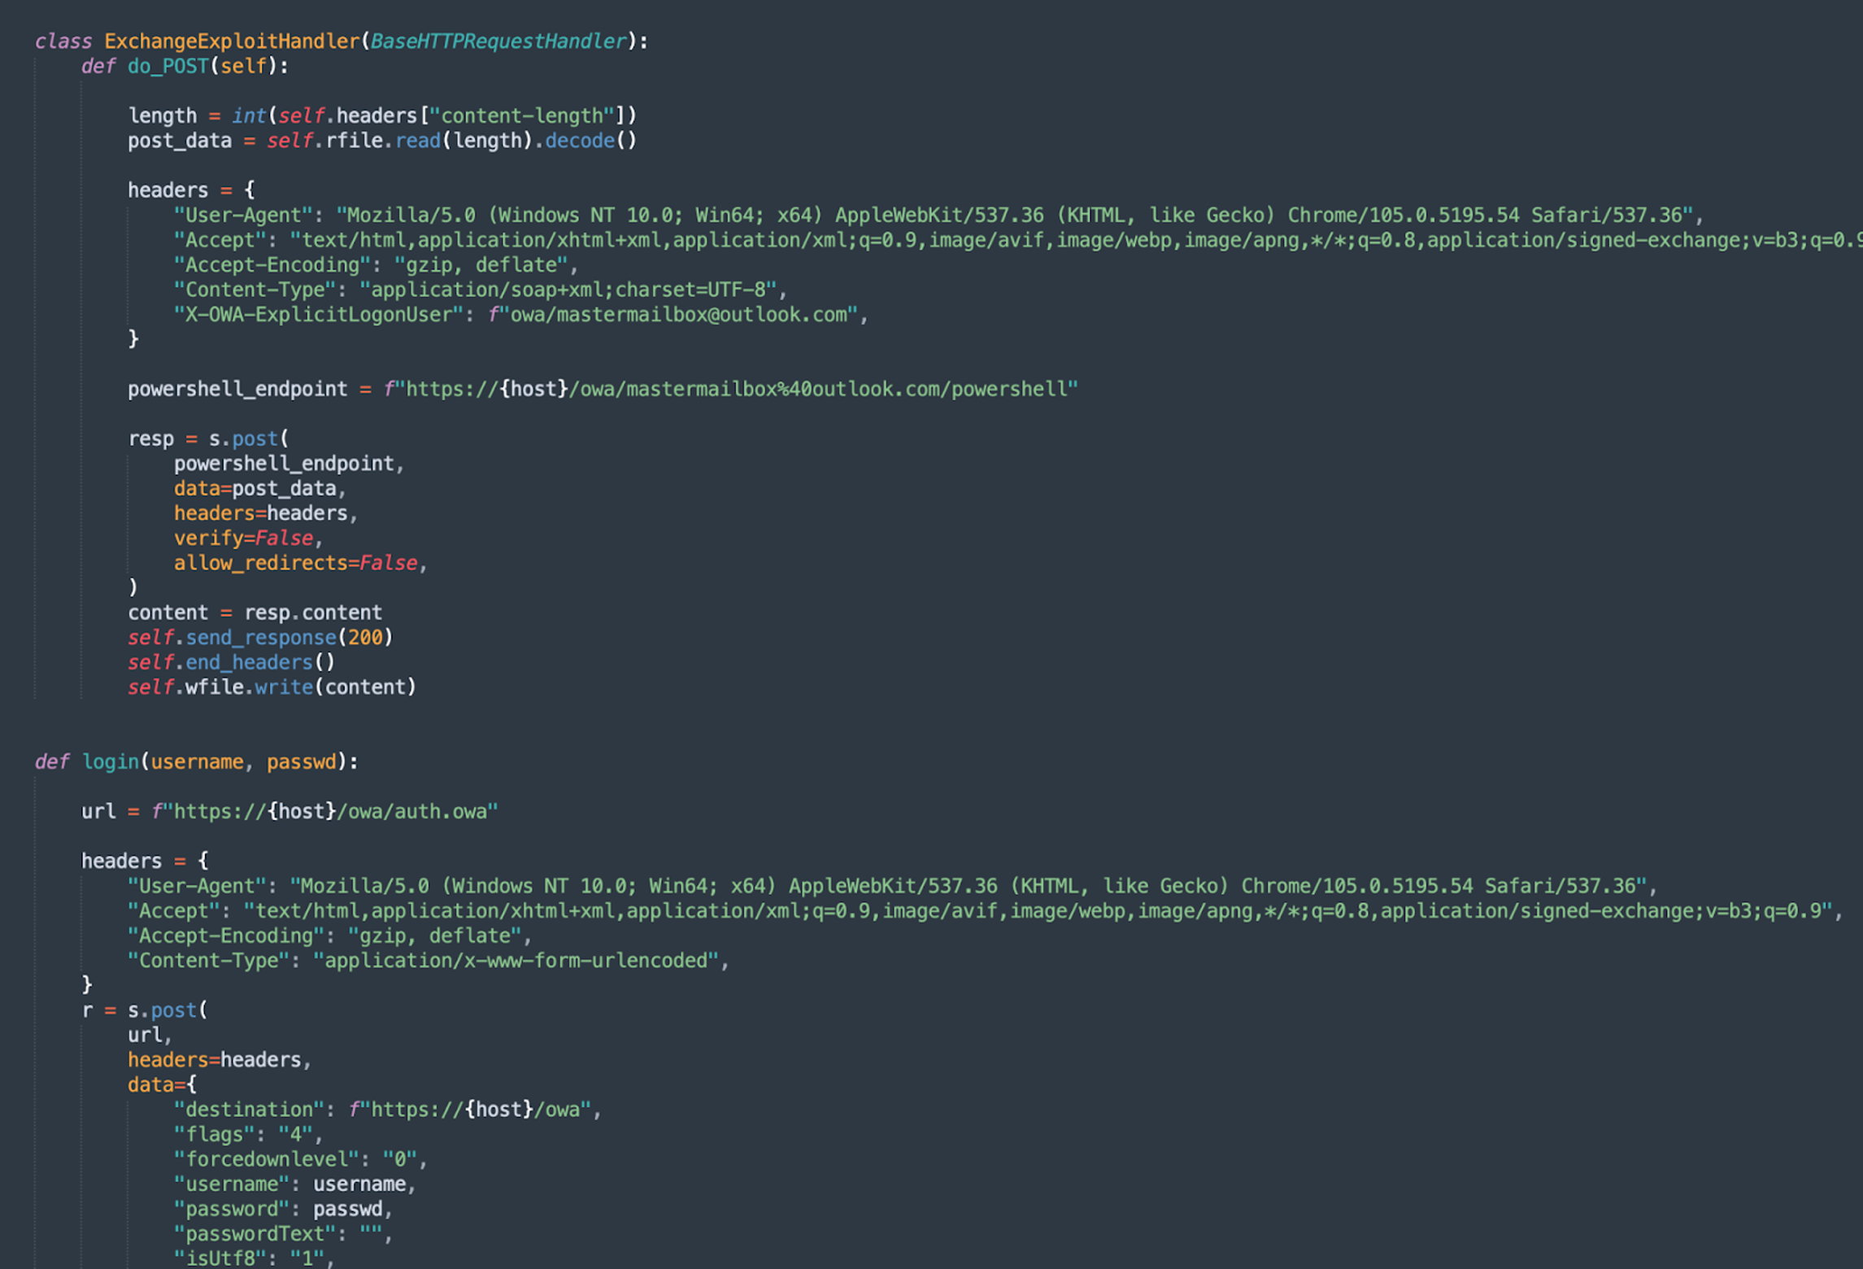Click self.end_headers() line
The width and height of the screenshot is (1863, 1269).
(231, 663)
